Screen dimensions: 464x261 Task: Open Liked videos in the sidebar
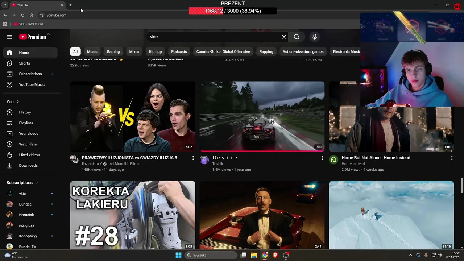point(30,155)
